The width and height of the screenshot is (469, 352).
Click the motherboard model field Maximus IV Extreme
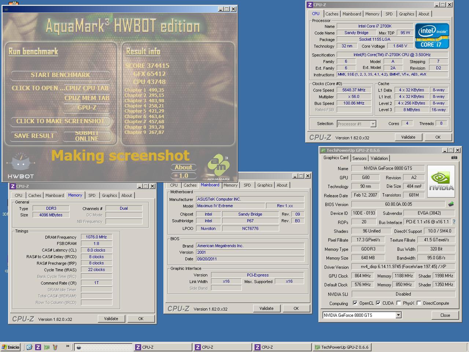[230, 206]
